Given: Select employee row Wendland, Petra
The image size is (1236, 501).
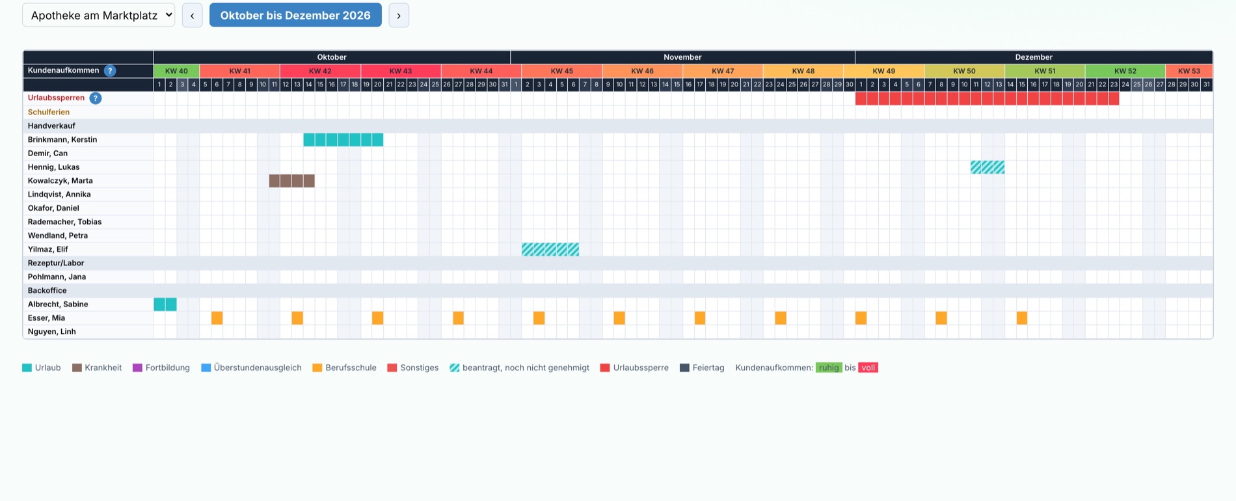Looking at the screenshot, I should 618,236.
